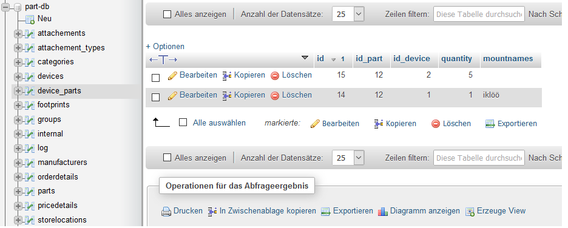Click the red delete icon for row id 15

pos(275,76)
